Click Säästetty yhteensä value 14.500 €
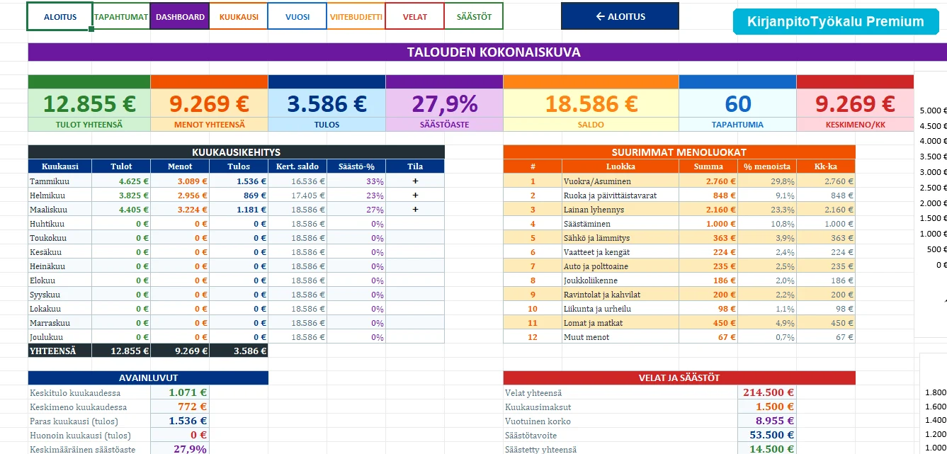The height and width of the screenshot is (454, 947). click(767, 448)
